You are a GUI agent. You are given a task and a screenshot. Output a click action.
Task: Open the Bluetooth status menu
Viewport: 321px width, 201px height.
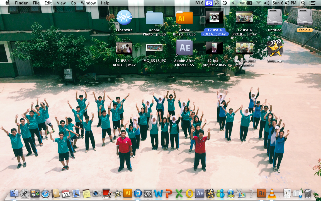pos(233,3)
